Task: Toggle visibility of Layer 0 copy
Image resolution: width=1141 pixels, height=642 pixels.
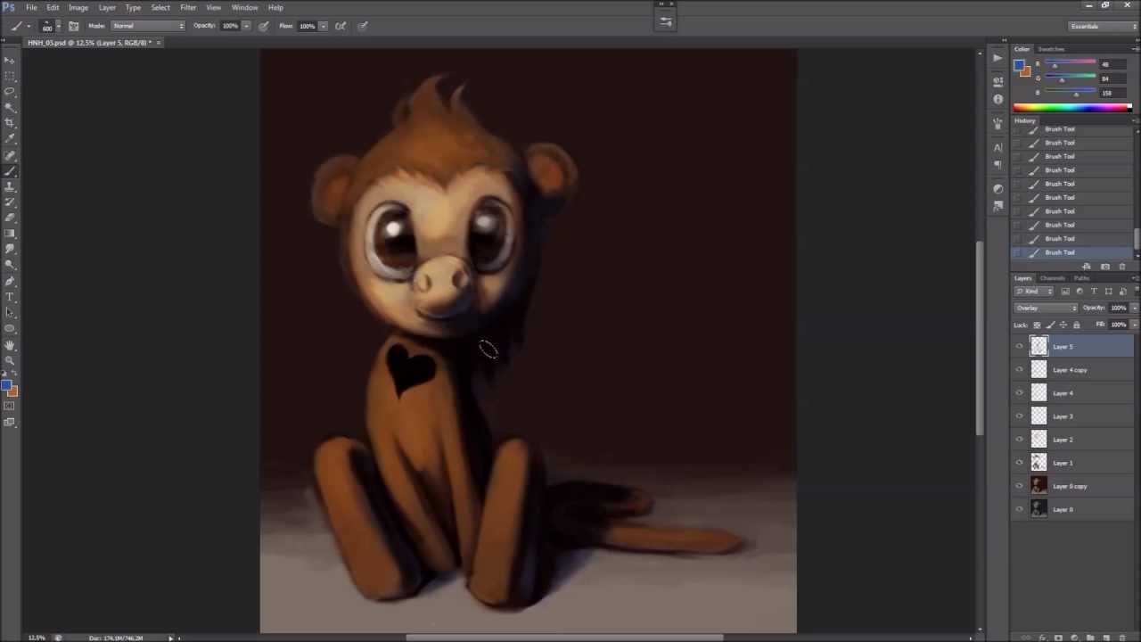Action: (x=1020, y=486)
